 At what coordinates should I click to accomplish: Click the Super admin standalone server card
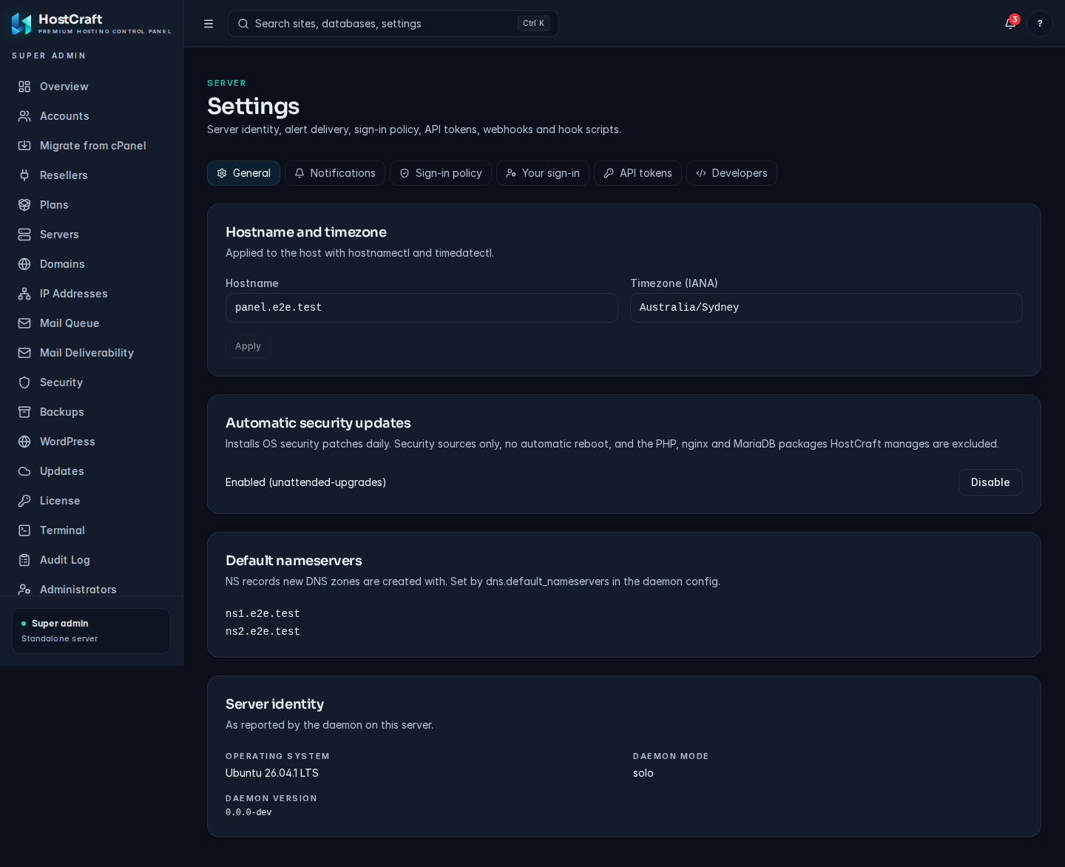pos(92,631)
